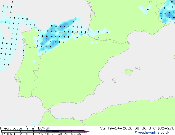Click the 30–35 mm purple legend swatch
This screenshot has height=135, width=175.
coord(62,131)
